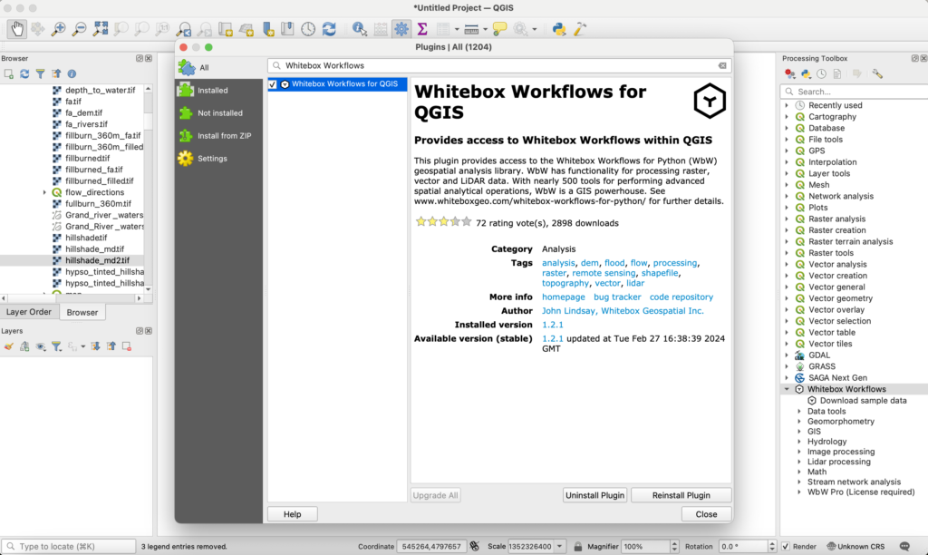Select the Identify Features tool

pos(357,28)
